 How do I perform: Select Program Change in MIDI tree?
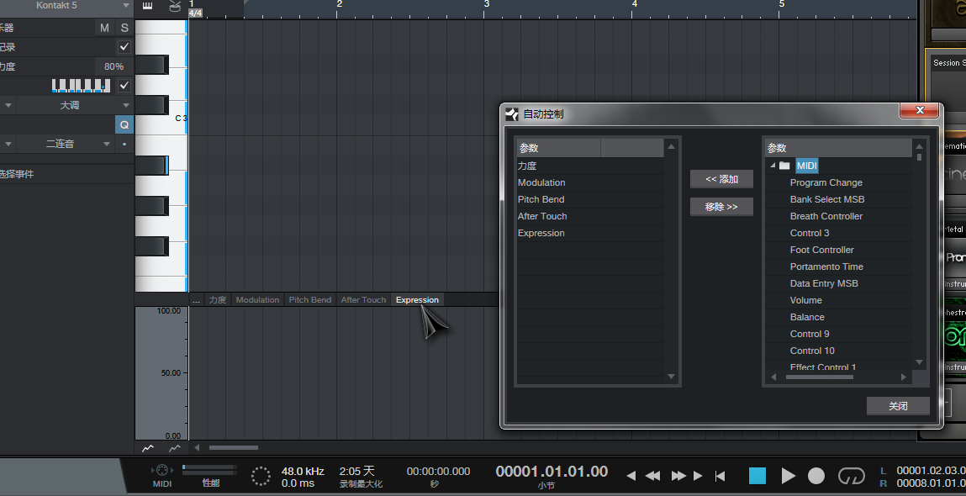(x=826, y=182)
